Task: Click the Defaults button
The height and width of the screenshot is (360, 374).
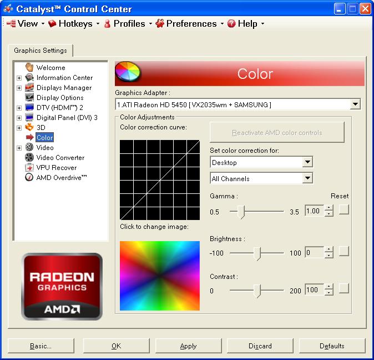Action: click(x=332, y=346)
